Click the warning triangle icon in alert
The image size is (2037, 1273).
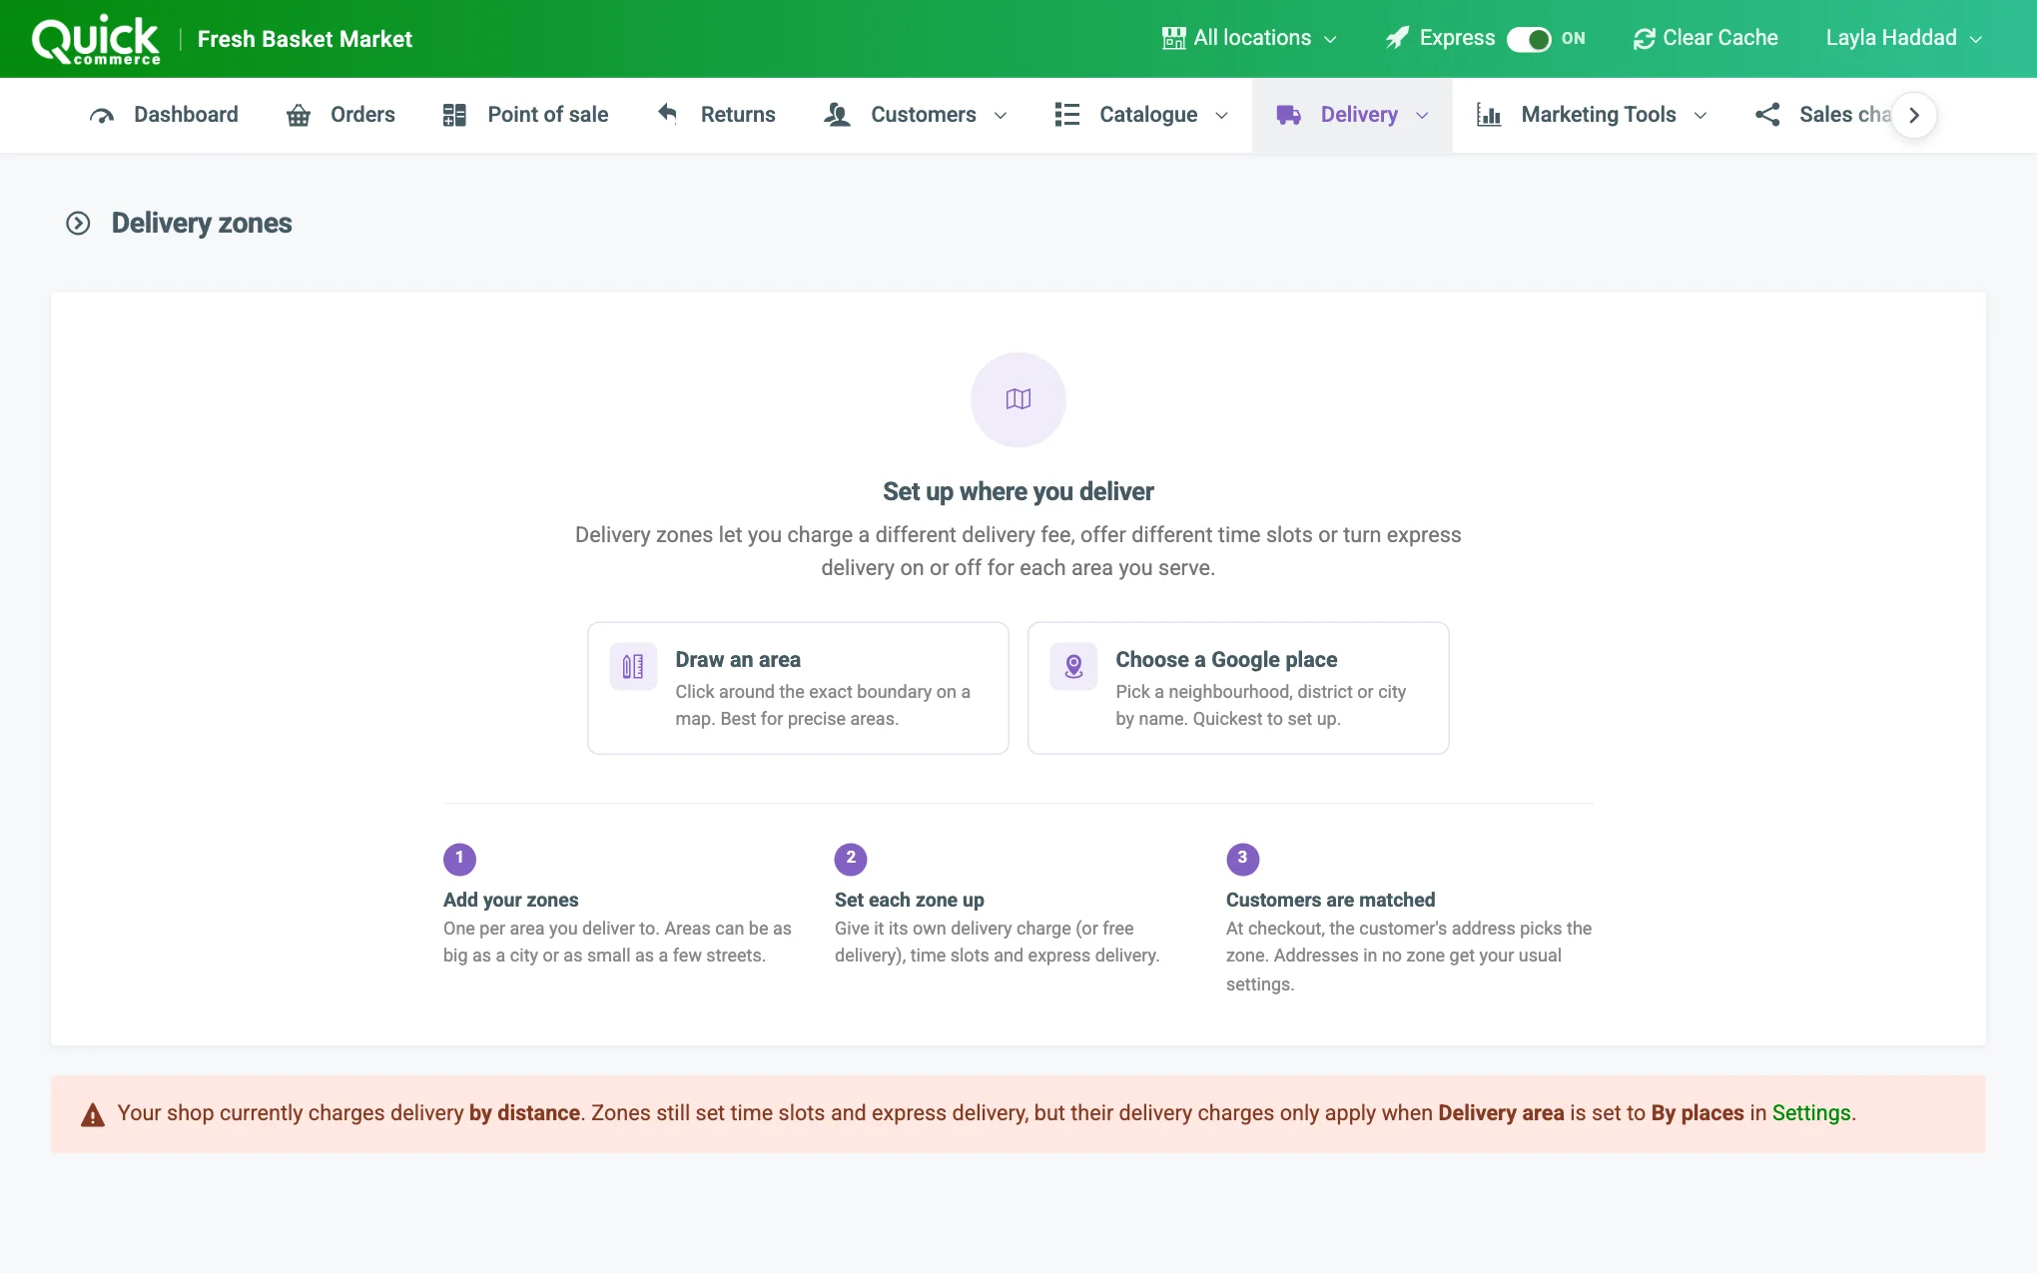click(x=93, y=1114)
